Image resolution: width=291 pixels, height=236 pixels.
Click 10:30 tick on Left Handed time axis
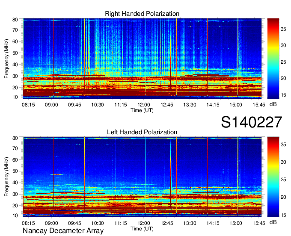[98, 223]
